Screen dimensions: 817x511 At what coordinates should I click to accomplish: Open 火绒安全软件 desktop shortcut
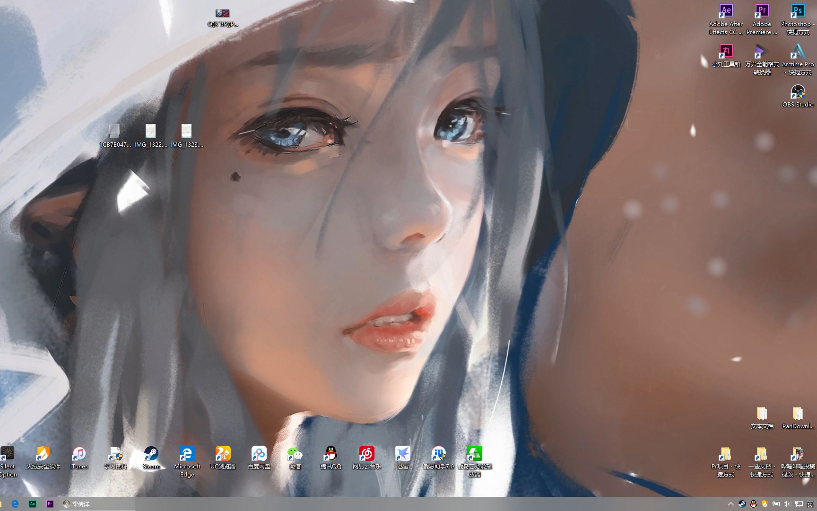[43, 458]
